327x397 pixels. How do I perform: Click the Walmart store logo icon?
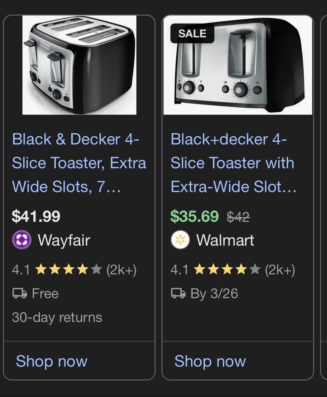click(x=180, y=240)
